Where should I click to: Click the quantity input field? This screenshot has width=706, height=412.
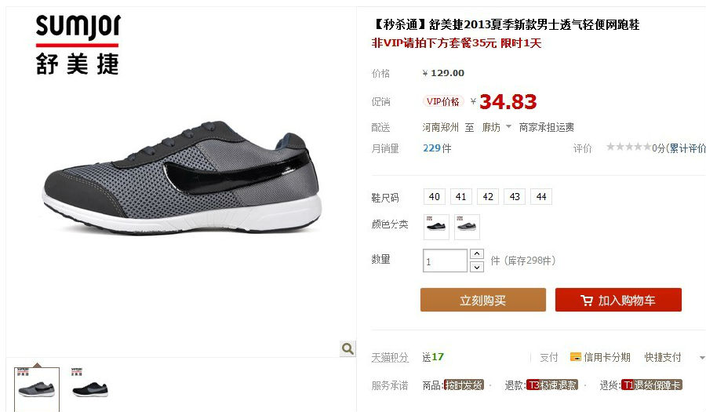tap(445, 261)
